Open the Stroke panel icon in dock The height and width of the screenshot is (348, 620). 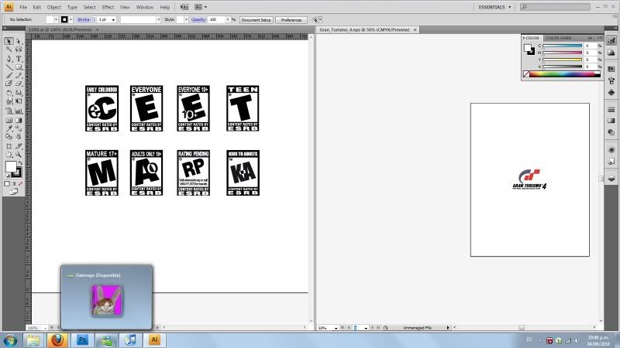pos(611,109)
